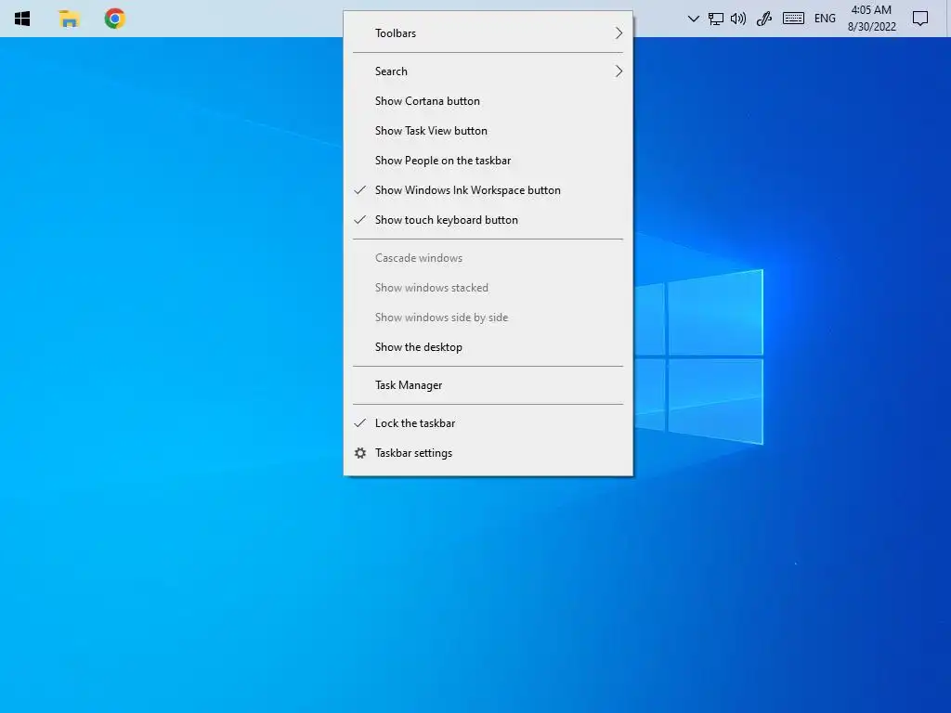
Task: Uncheck Show touch keyboard button
Action: pos(489,220)
